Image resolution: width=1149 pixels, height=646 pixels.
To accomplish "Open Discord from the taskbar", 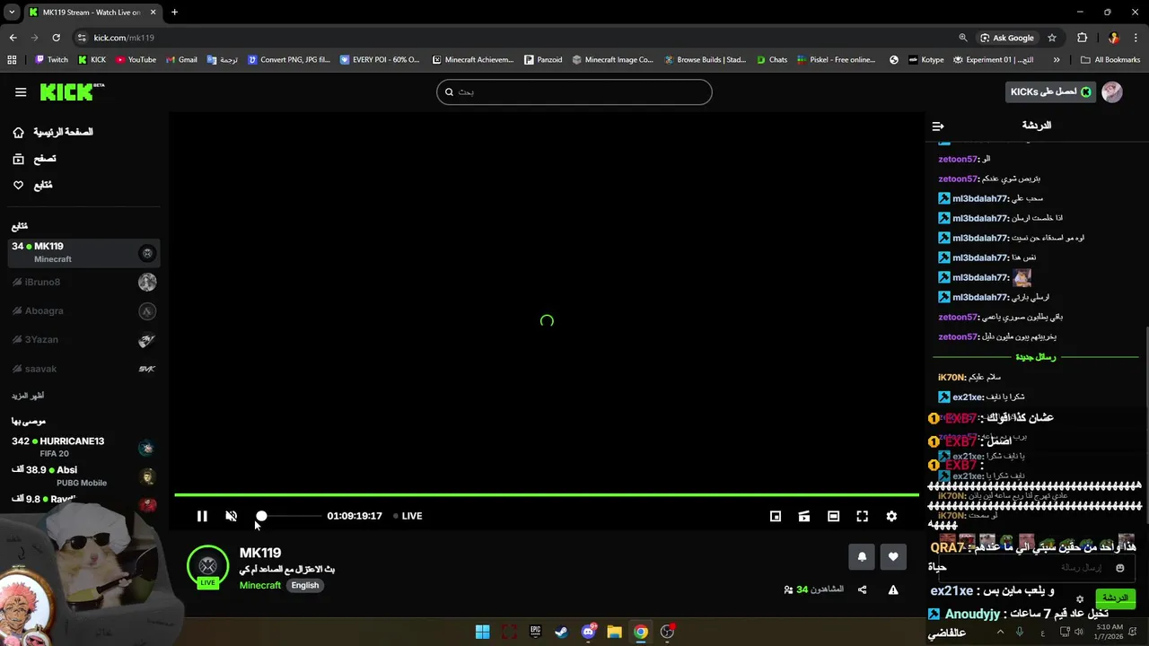I will coord(589,632).
